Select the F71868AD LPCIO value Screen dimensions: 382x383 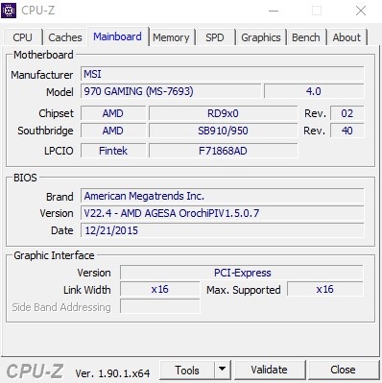(x=224, y=151)
